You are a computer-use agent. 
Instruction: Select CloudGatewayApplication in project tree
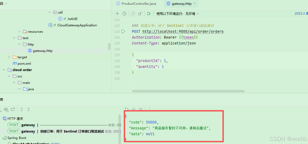[77, 25]
